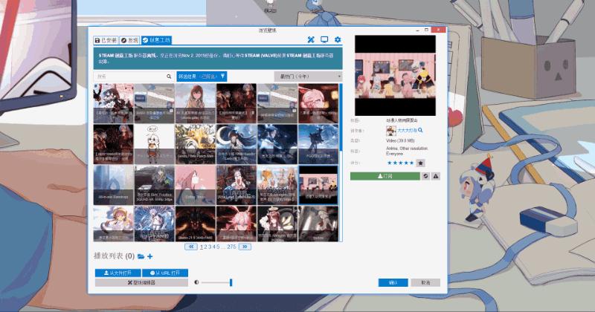Add new playlist with plus icon

[x=150, y=256]
